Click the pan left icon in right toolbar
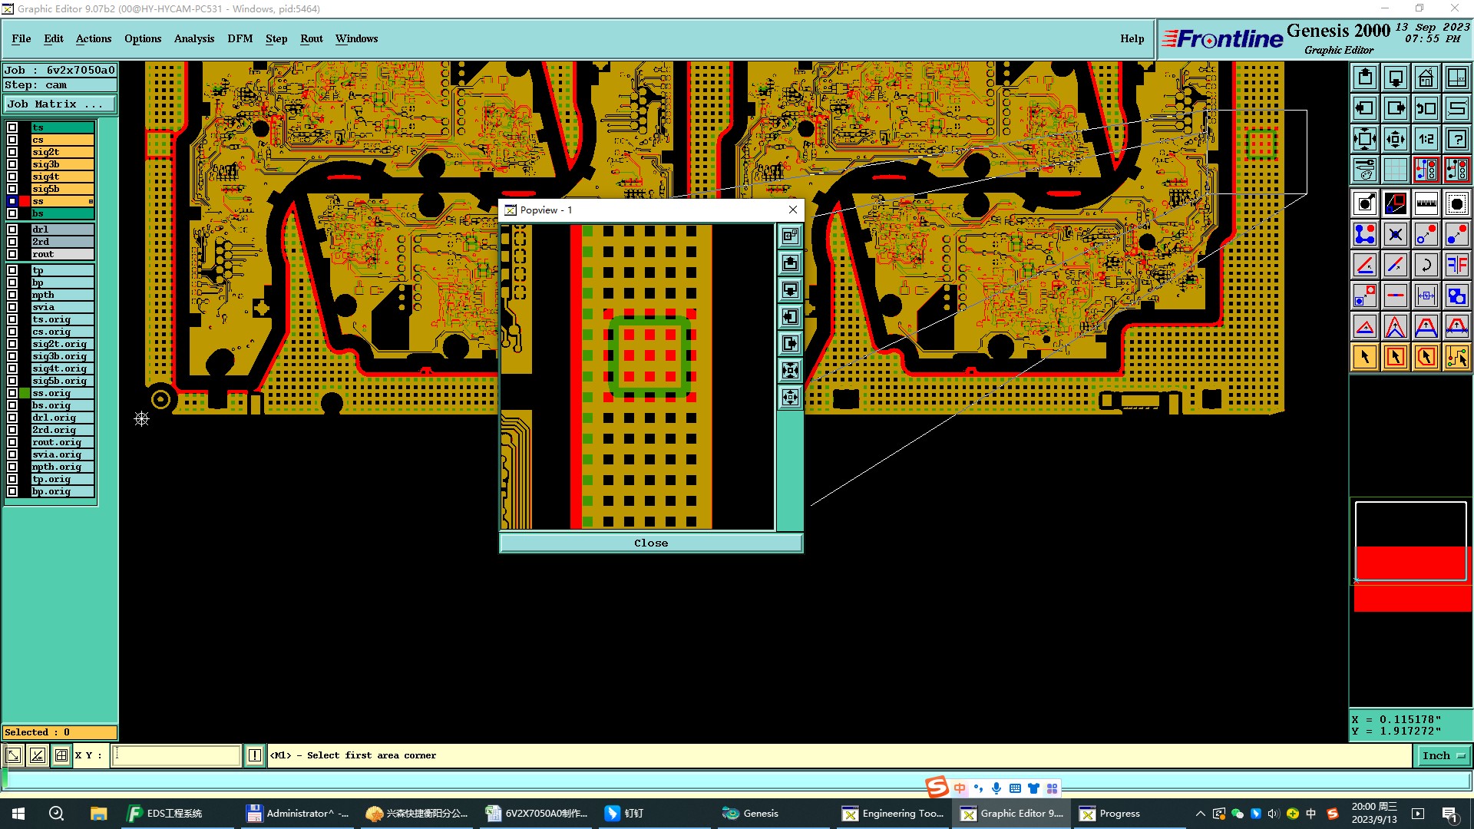Image resolution: width=1474 pixels, height=829 pixels. 1365,108
